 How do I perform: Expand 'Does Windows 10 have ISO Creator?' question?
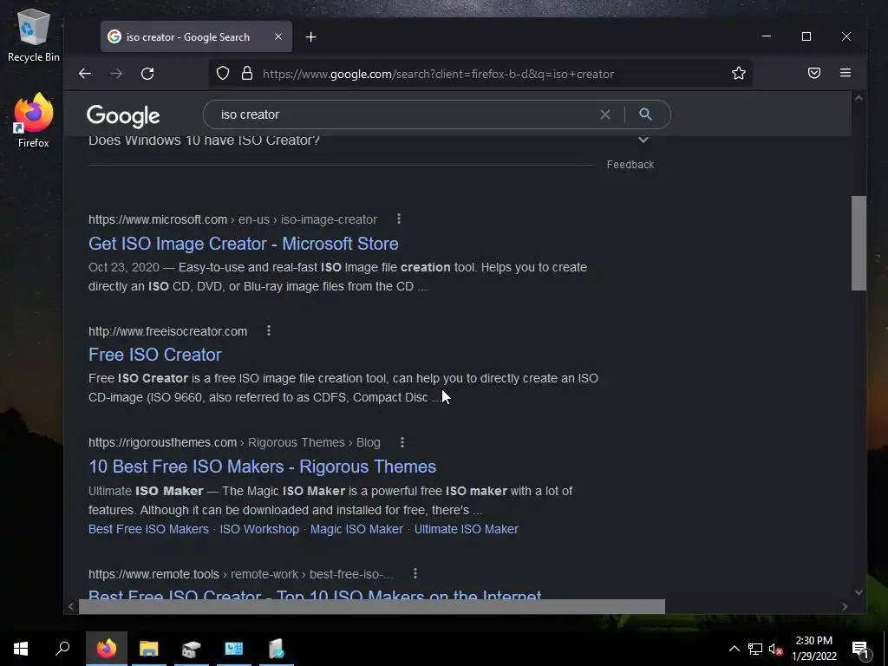pos(643,140)
